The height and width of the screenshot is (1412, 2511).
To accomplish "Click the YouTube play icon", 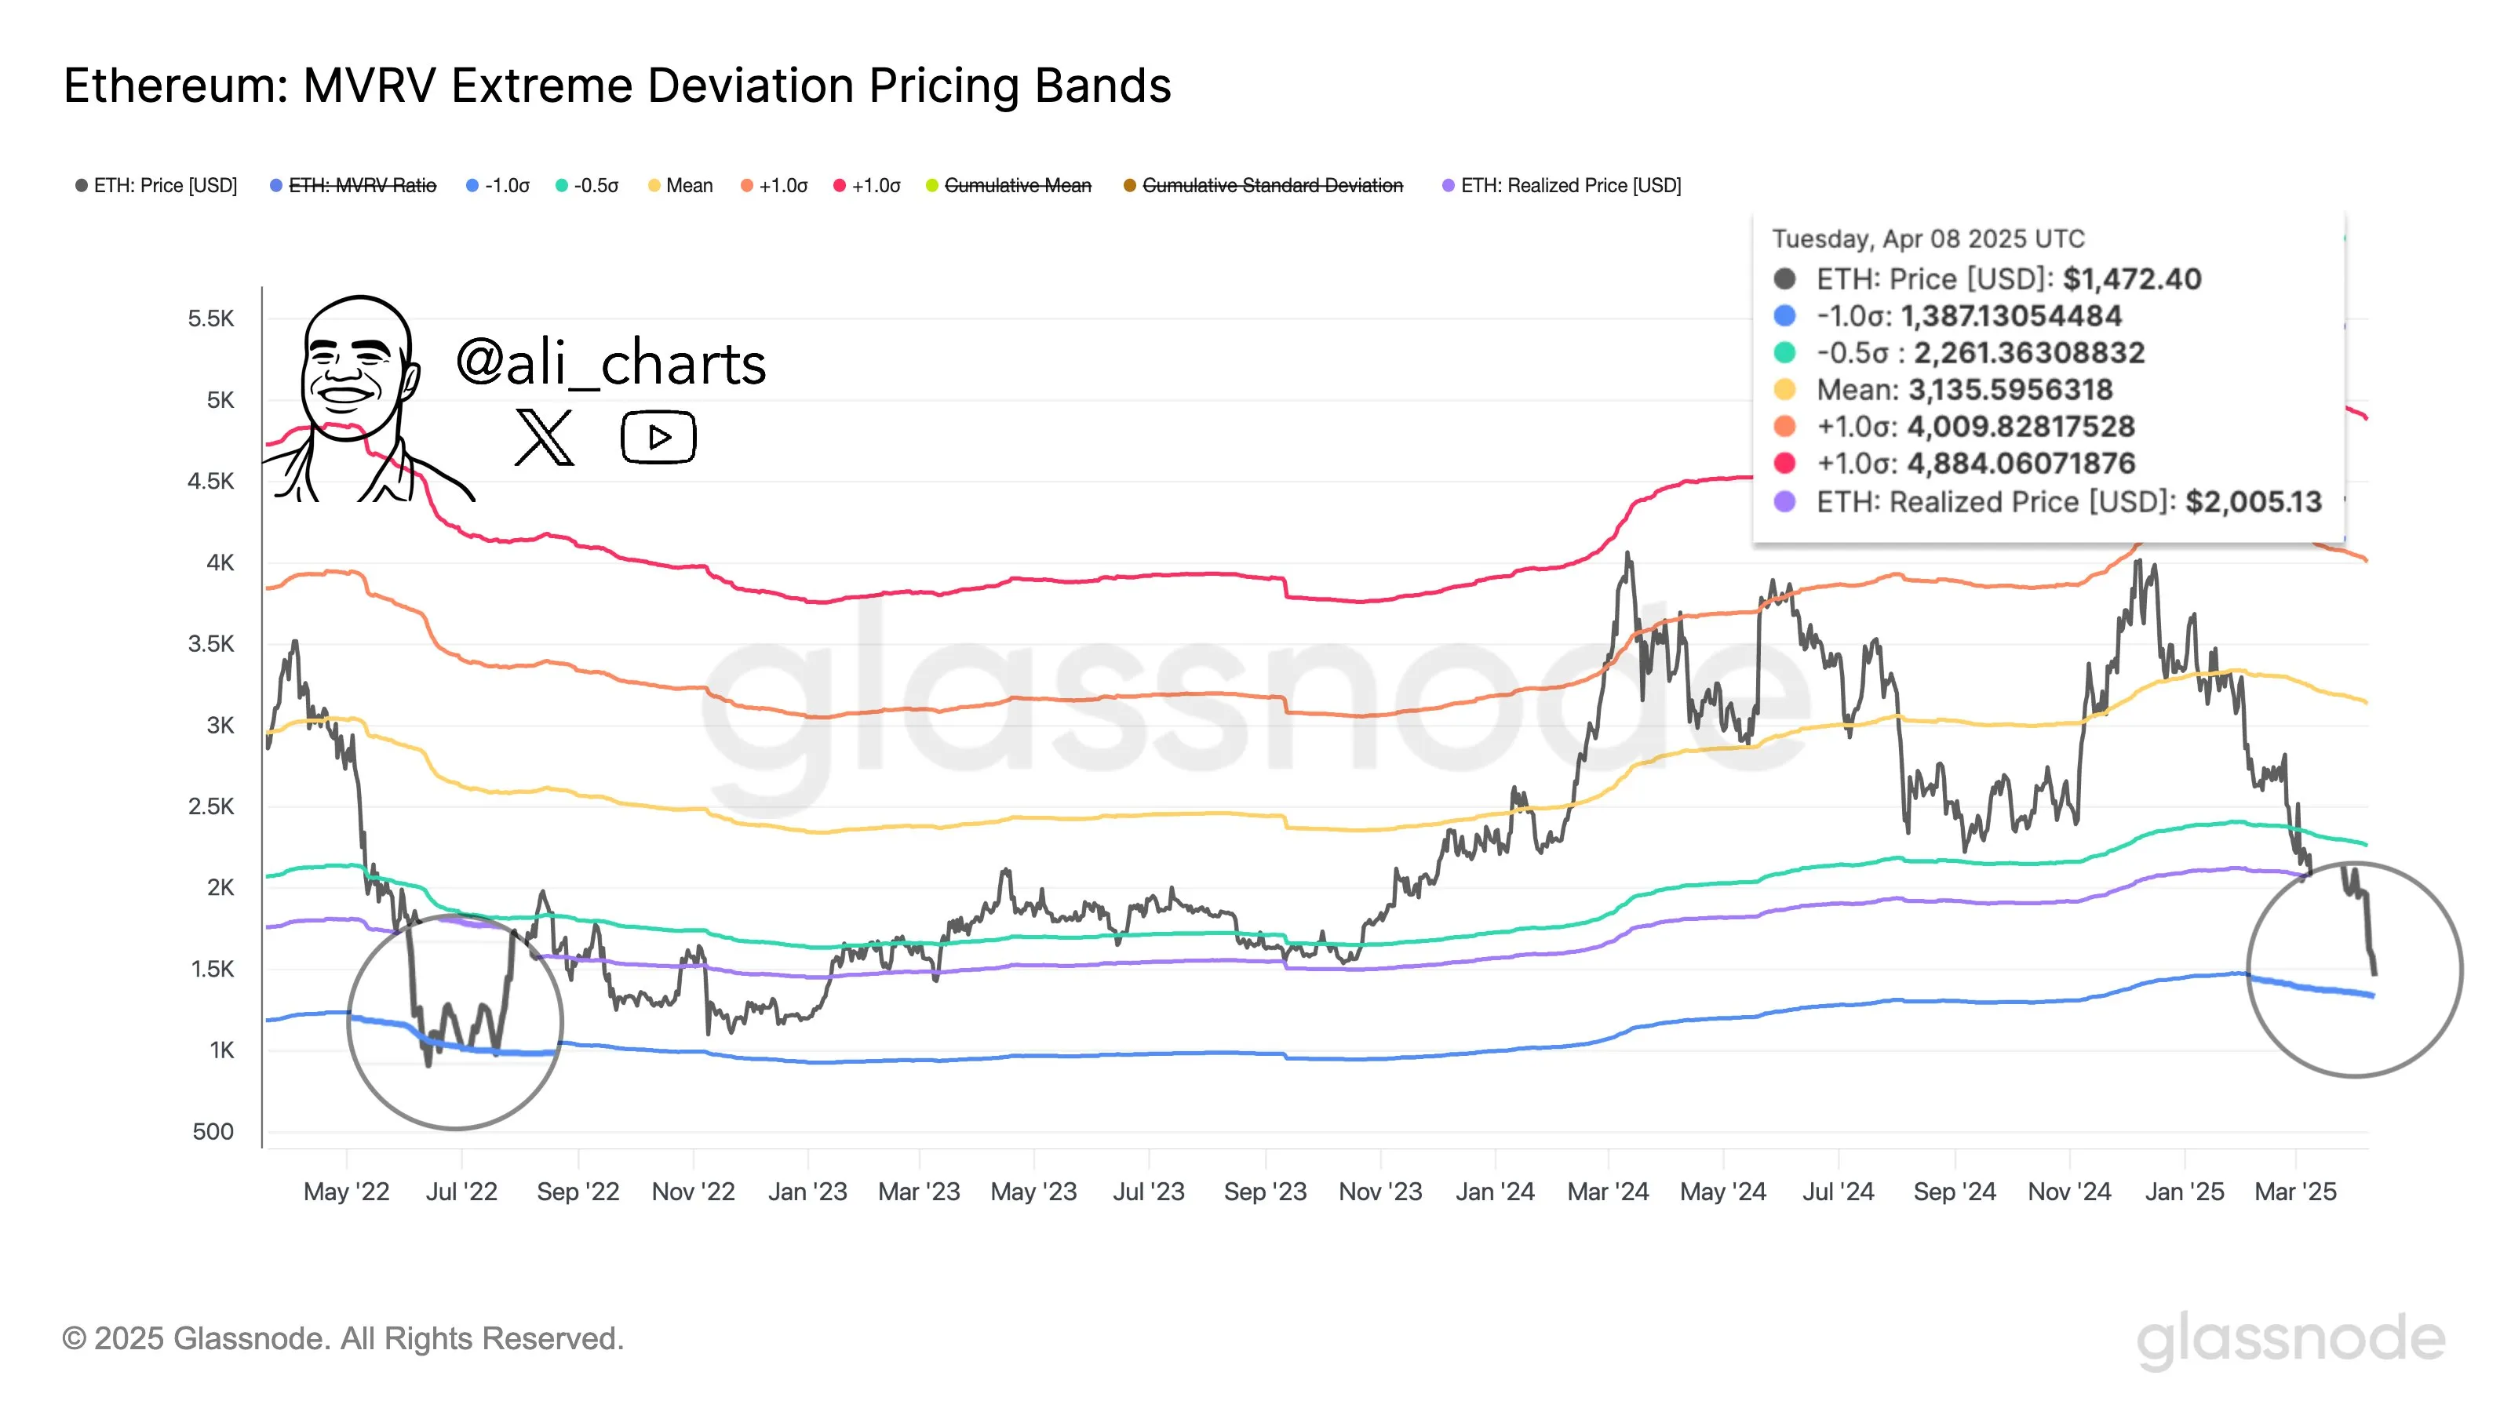I will [x=658, y=438].
